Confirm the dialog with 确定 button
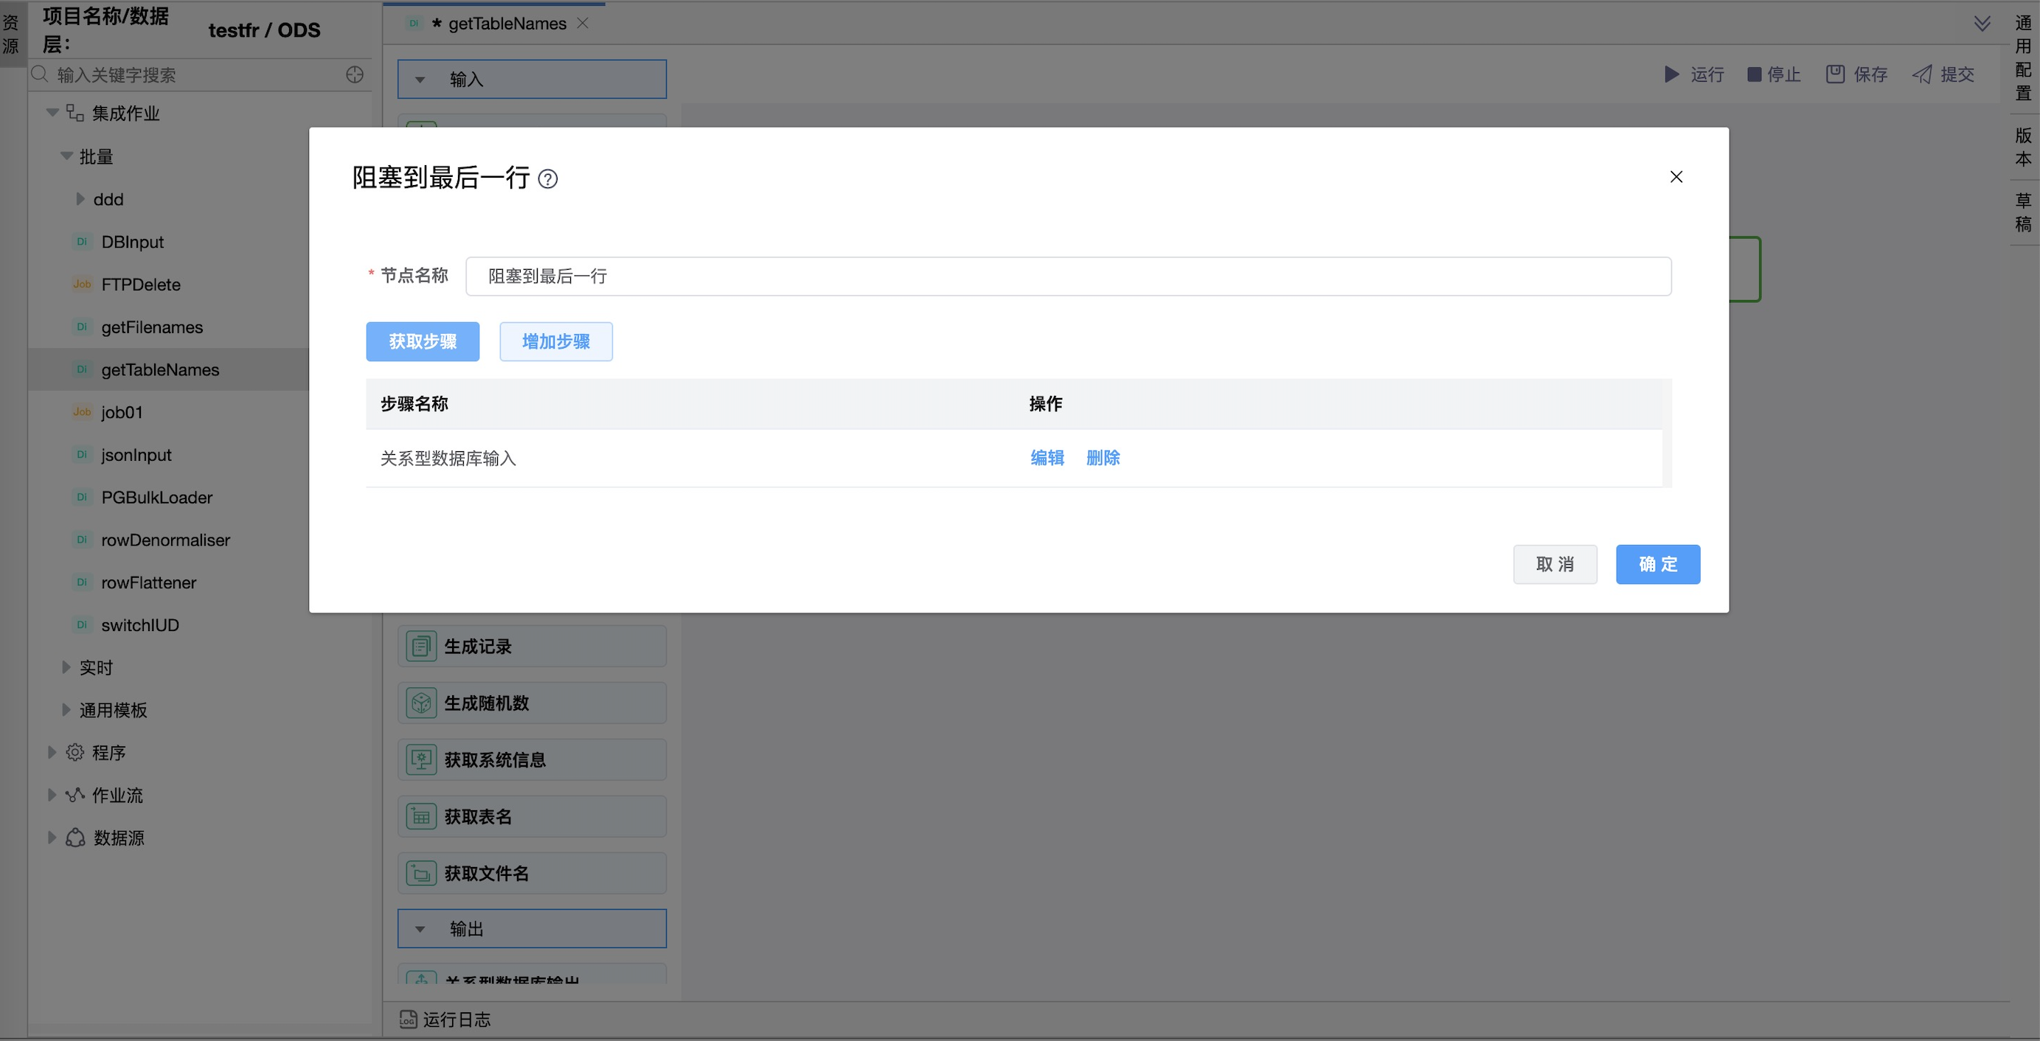 point(1656,565)
